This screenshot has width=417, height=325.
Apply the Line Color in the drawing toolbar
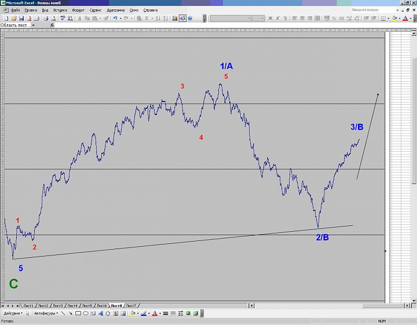click(144, 313)
